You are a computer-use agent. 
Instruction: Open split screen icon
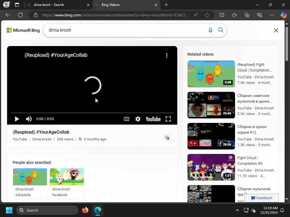(x=222, y=15)
